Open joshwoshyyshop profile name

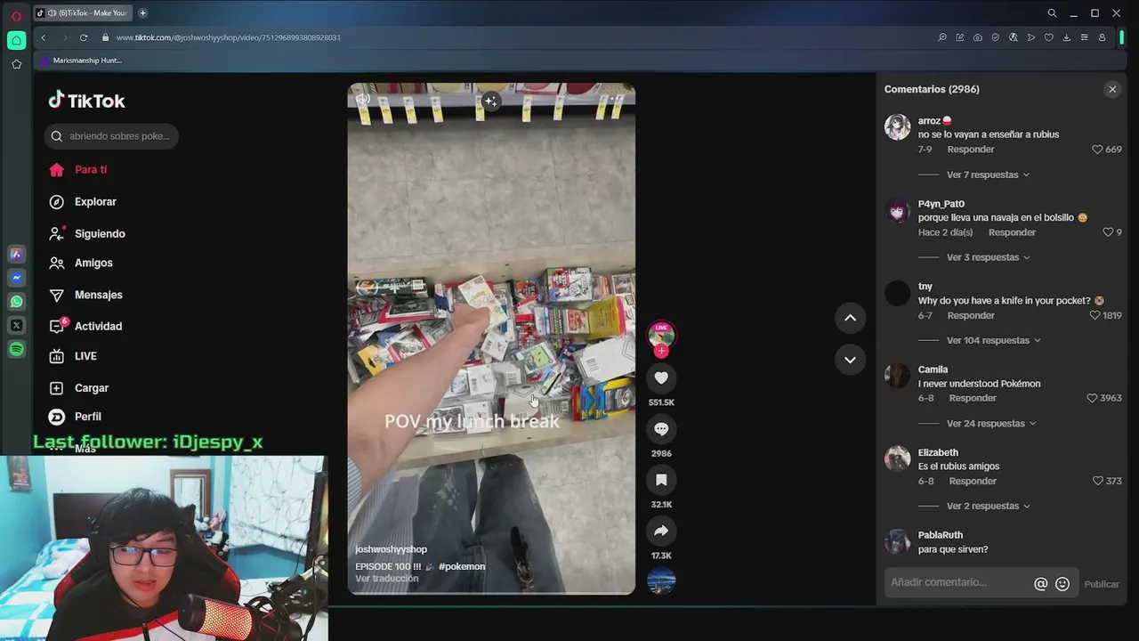(x=391, y=549)
